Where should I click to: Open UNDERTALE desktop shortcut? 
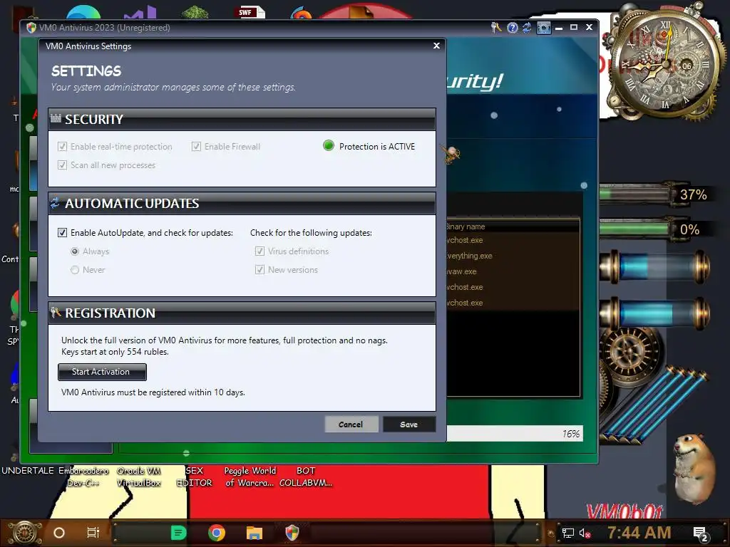coord(28,471)
